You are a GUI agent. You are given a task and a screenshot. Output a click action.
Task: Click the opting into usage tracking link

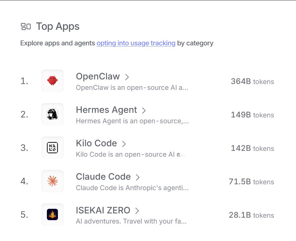click(x=136, y=43)
